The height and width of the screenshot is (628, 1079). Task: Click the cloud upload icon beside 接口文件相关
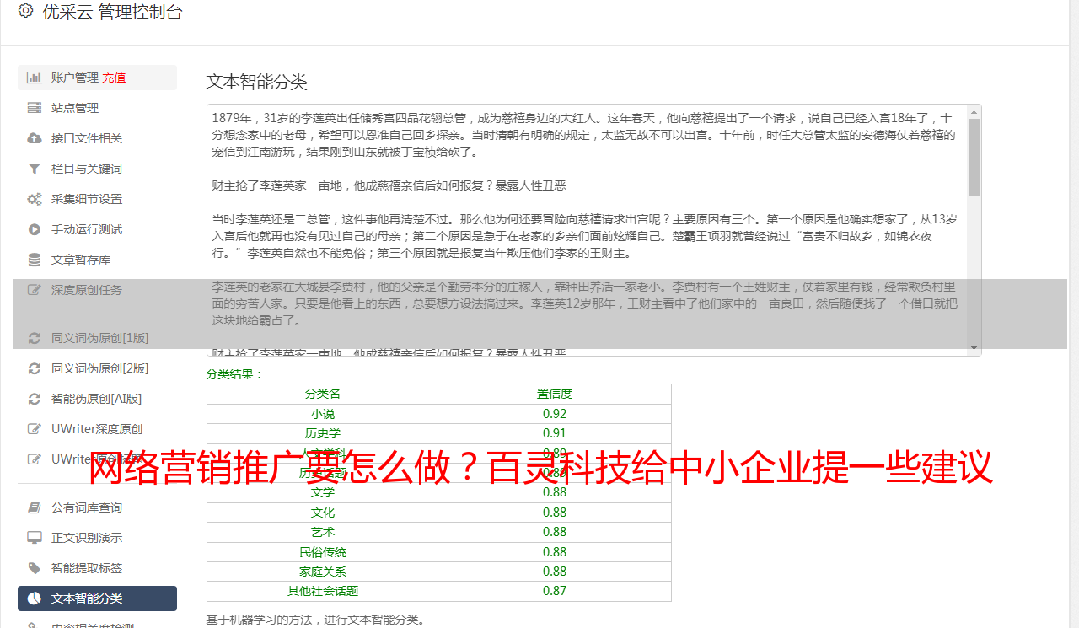point(35,138)
